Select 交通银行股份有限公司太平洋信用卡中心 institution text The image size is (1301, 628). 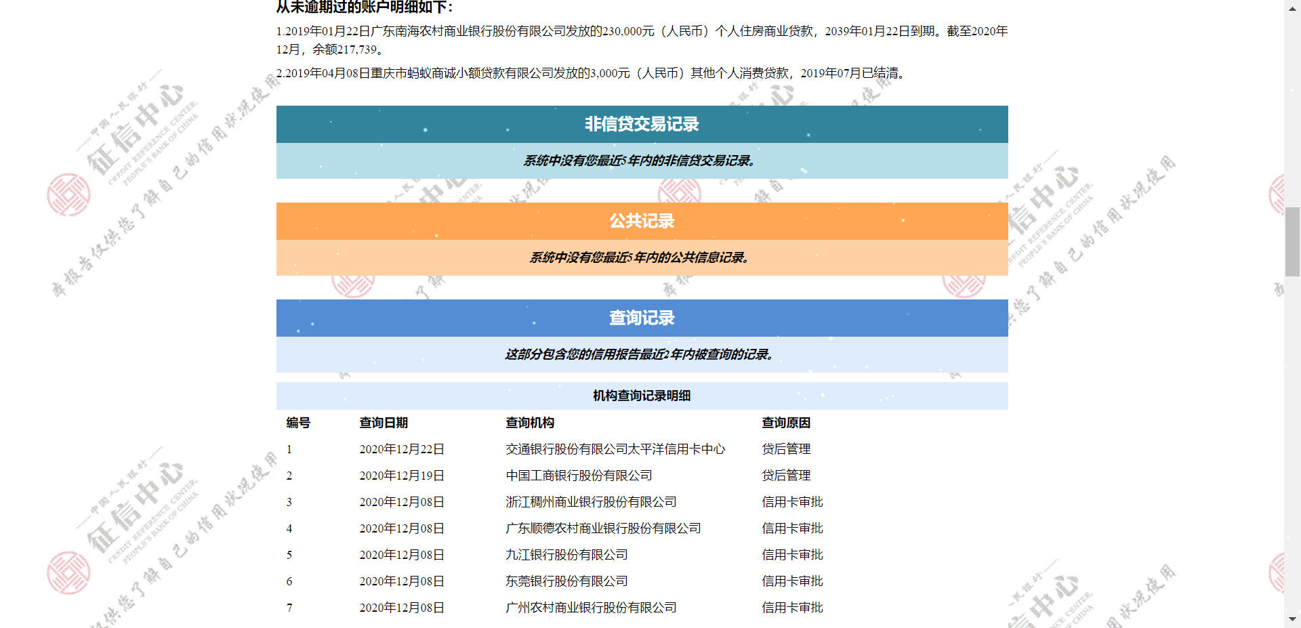click(x=615, y=449)
